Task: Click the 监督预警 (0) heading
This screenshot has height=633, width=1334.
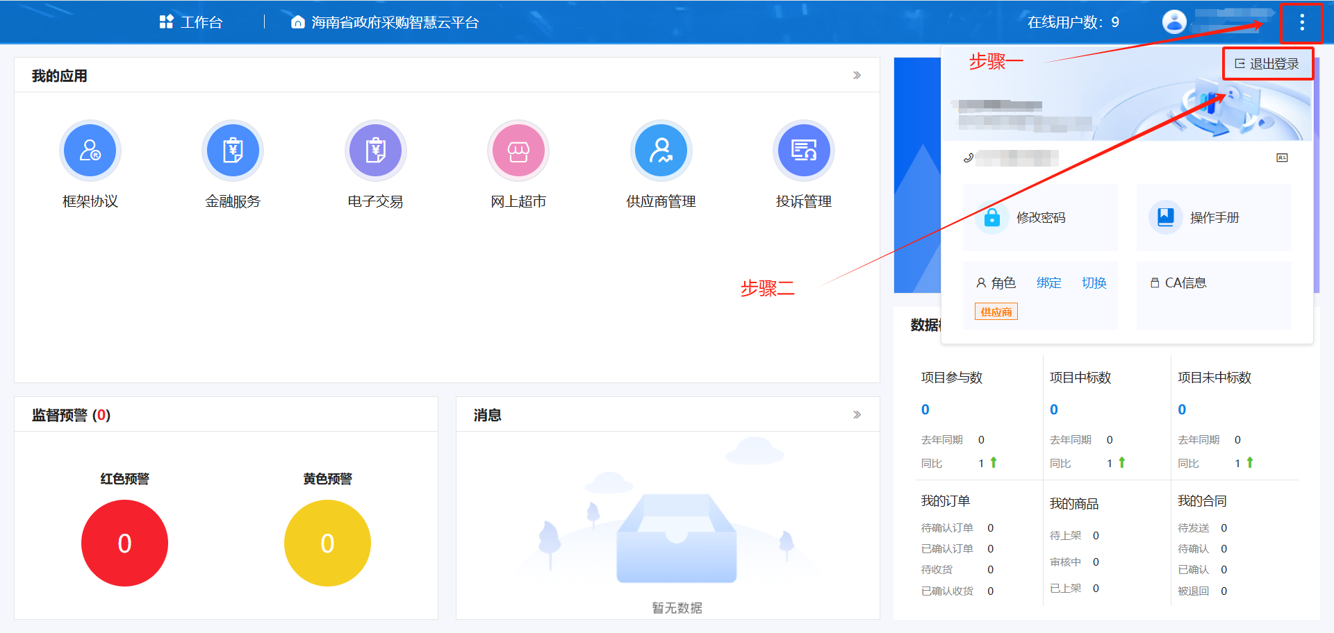Action: coord(71,415)
